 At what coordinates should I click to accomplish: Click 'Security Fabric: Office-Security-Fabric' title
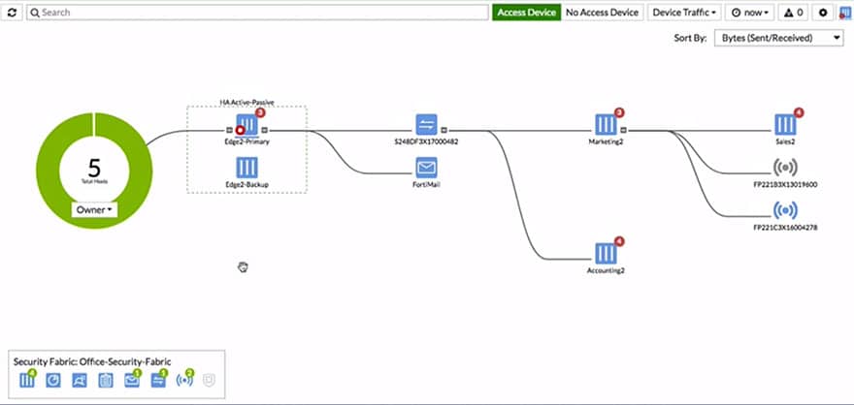coord(92,361)
